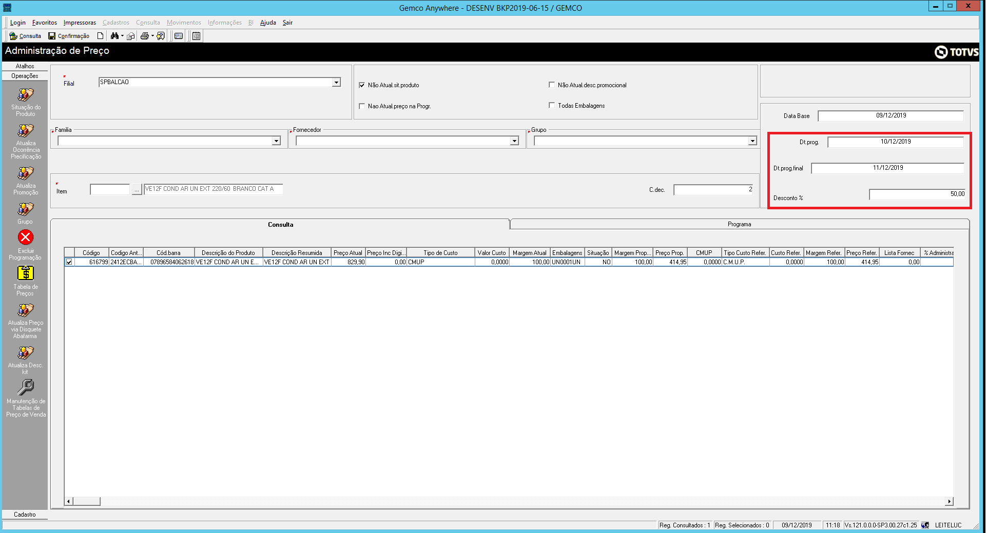The image size is (987, 533).
Task: Toggle Nao Atual.preço na Progr. checkbox
Action: [x=362, y=106]
